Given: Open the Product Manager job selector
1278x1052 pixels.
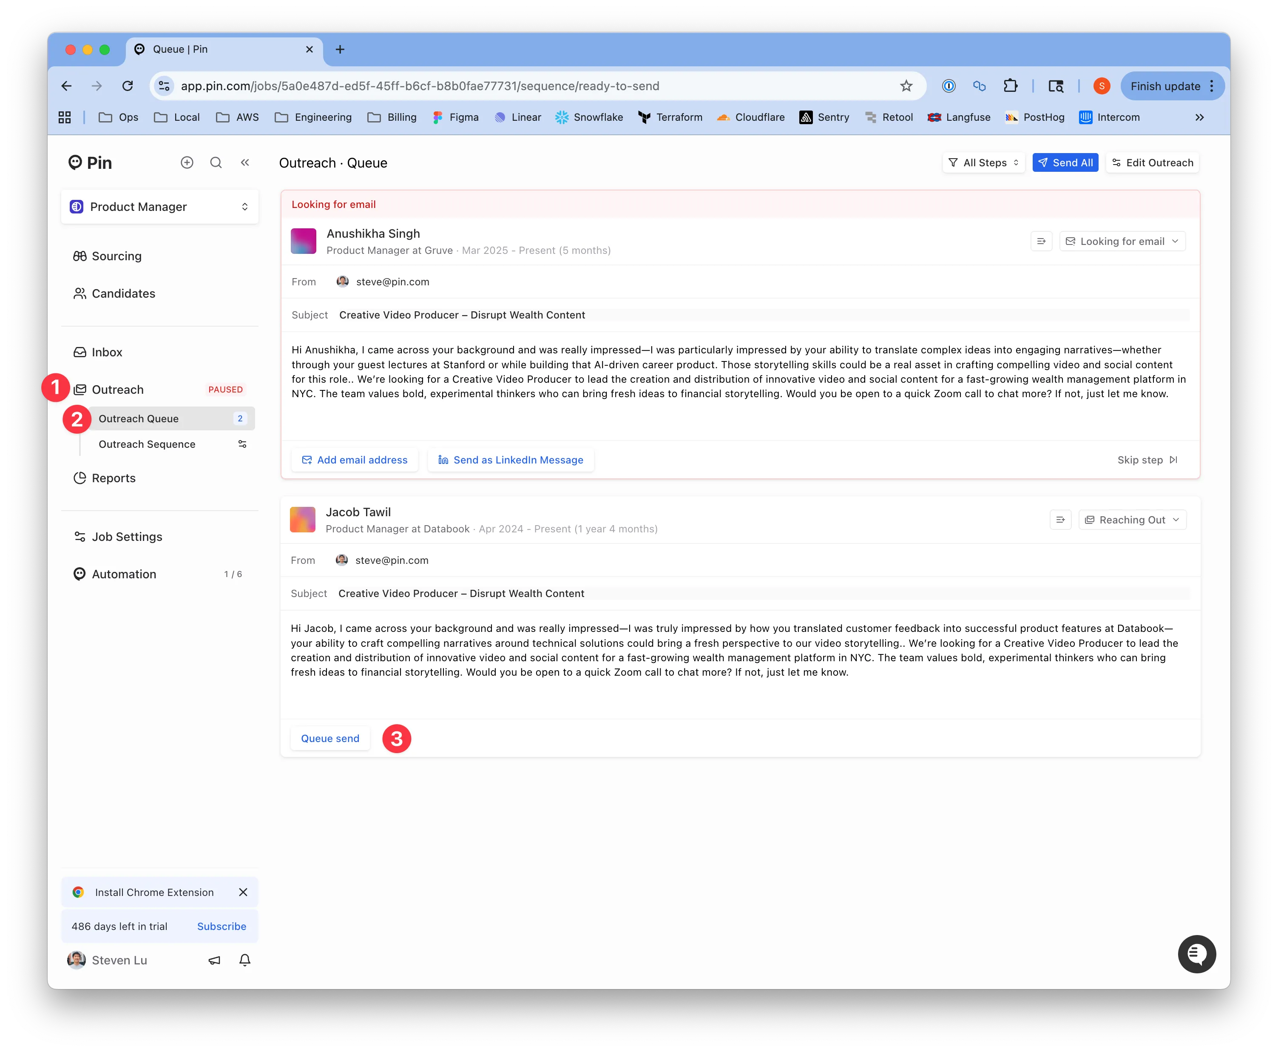Looking at the screenshot, I should coord(160,207).
